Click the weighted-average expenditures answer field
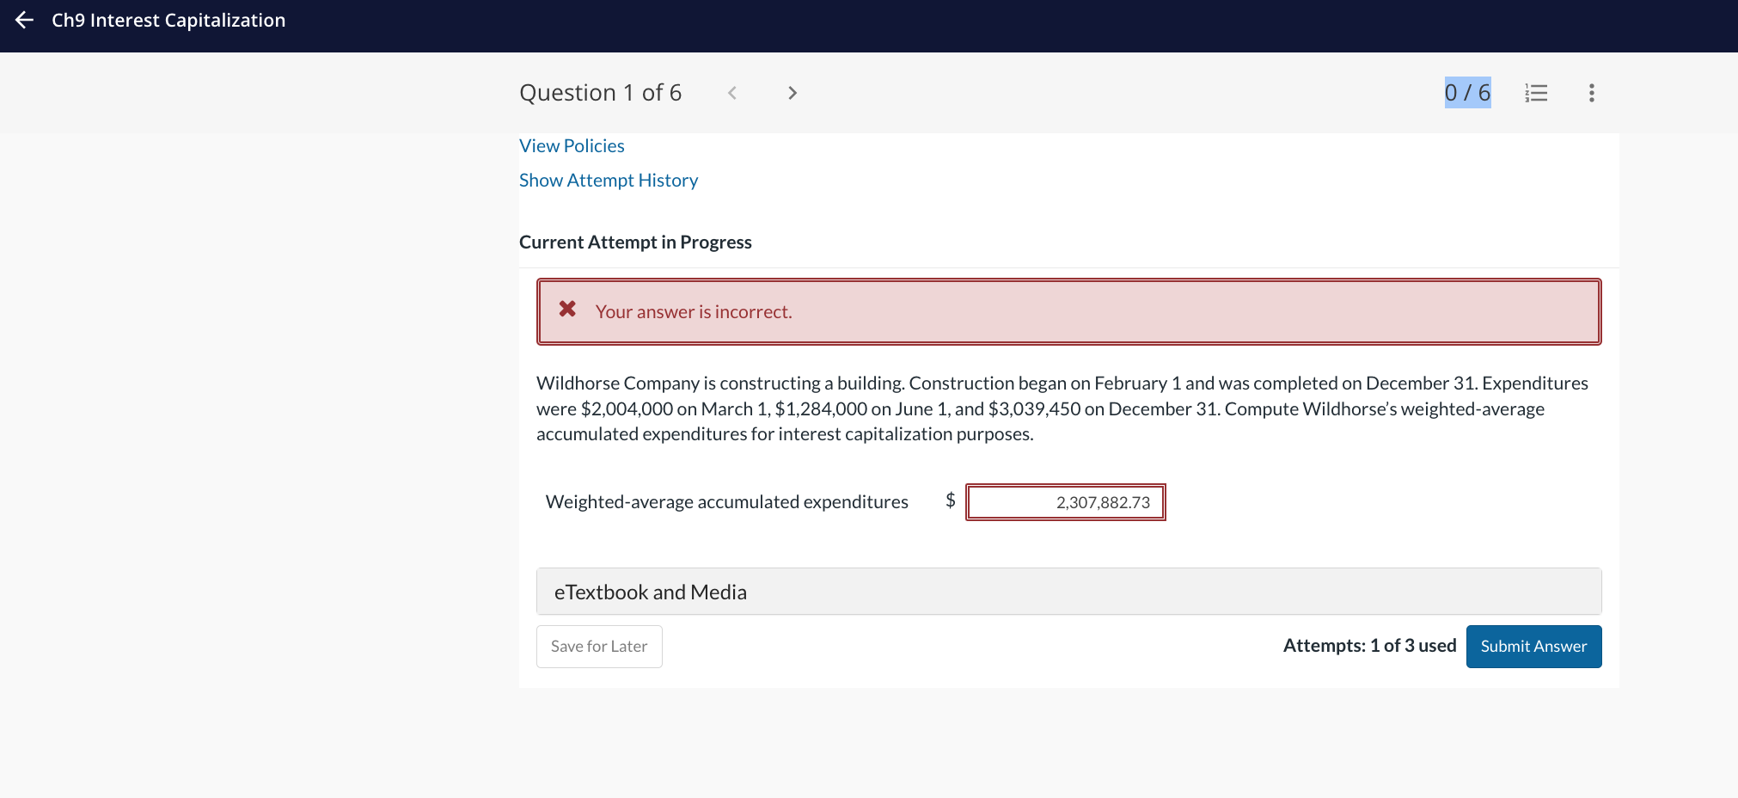1738x798 pixels. pos(1066,502)
